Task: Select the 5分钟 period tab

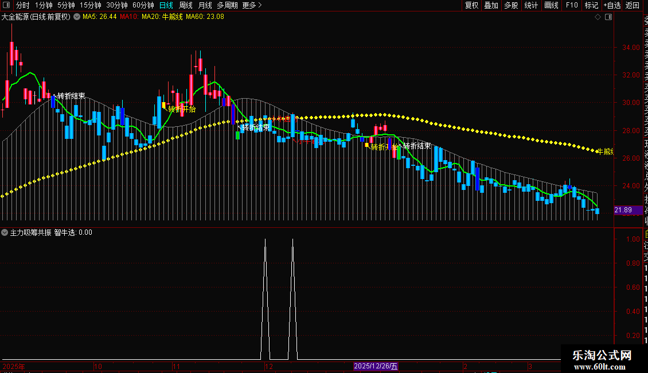Action: pyautogui.click(x=66, y=5)
